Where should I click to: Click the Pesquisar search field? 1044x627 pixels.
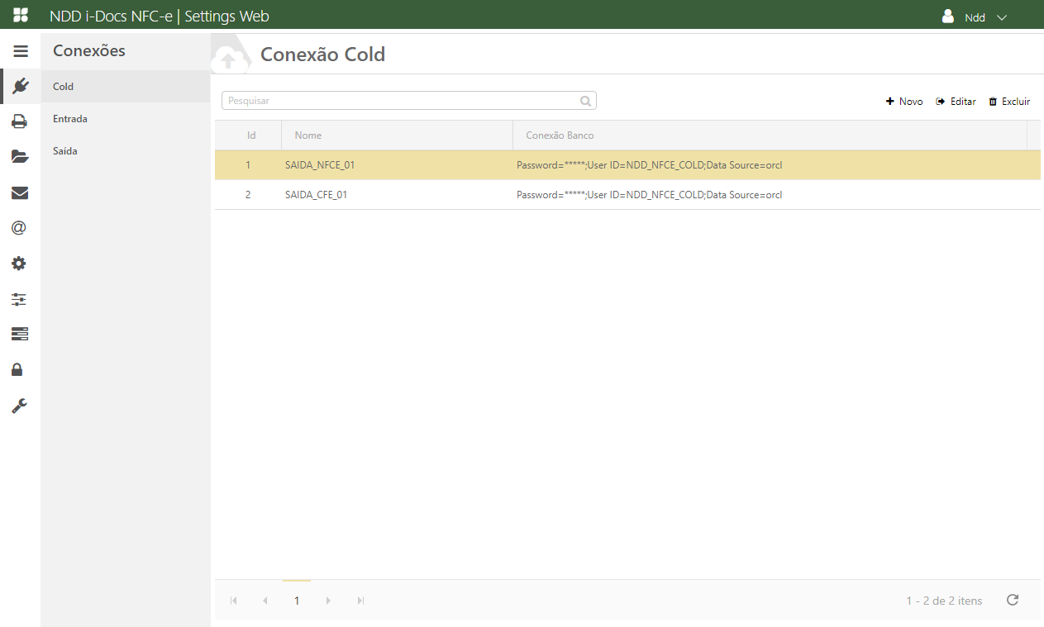(x=401, y=101)
